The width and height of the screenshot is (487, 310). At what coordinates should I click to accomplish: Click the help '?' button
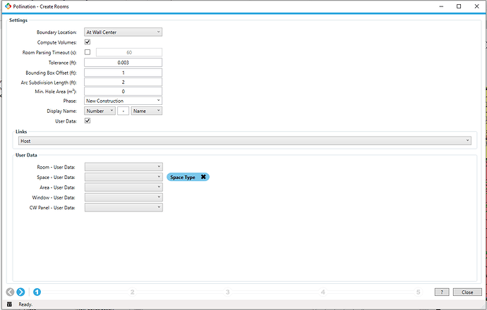click(442, 292)
